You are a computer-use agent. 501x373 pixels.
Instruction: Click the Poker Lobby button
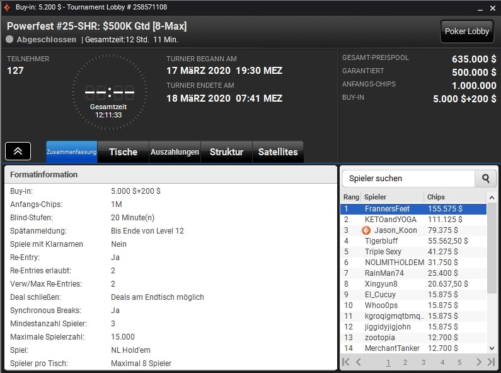coord(466,31)
